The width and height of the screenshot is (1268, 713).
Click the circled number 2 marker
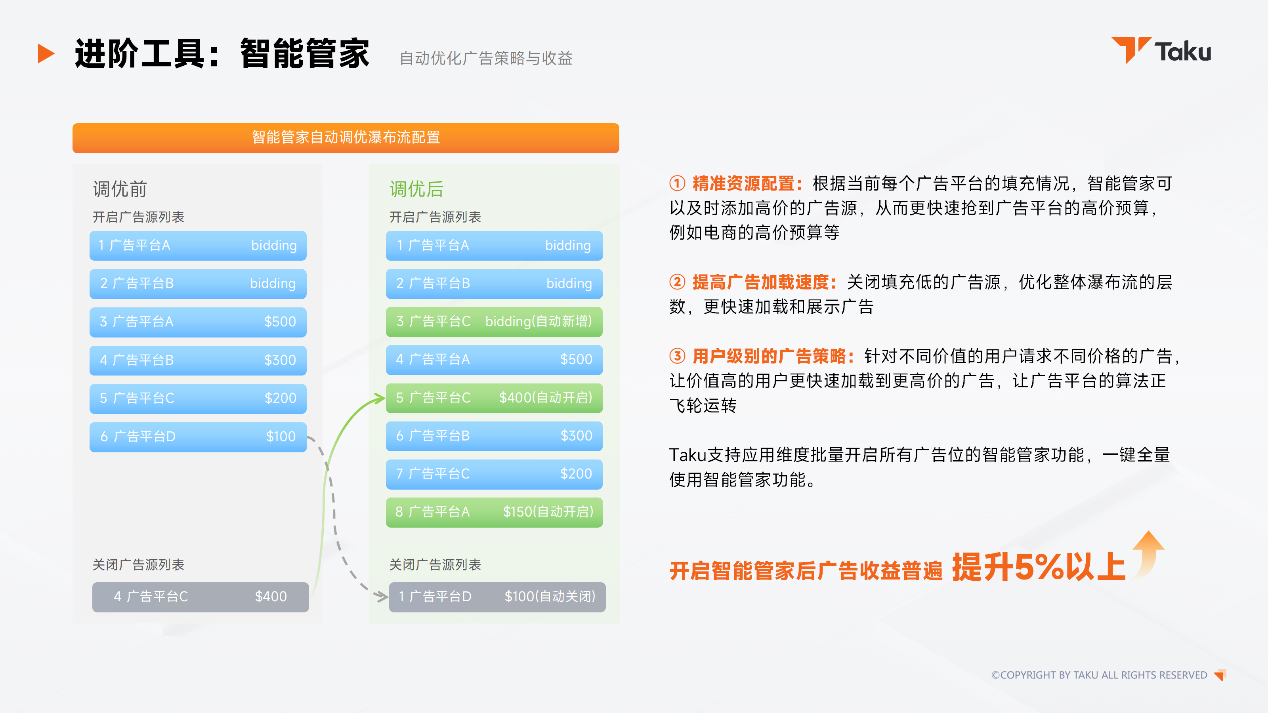click(677, 282)
